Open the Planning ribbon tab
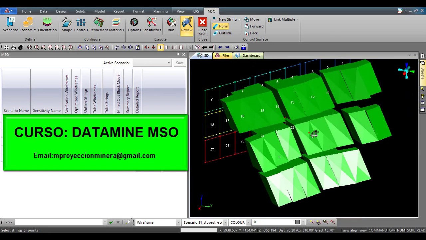Image resolution: width=426 pixels, height=240 pixels. pos(160,11)
